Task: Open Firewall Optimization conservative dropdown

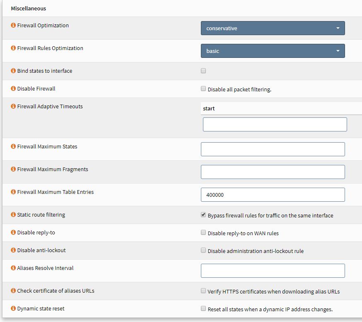Action: coord(273,28)
